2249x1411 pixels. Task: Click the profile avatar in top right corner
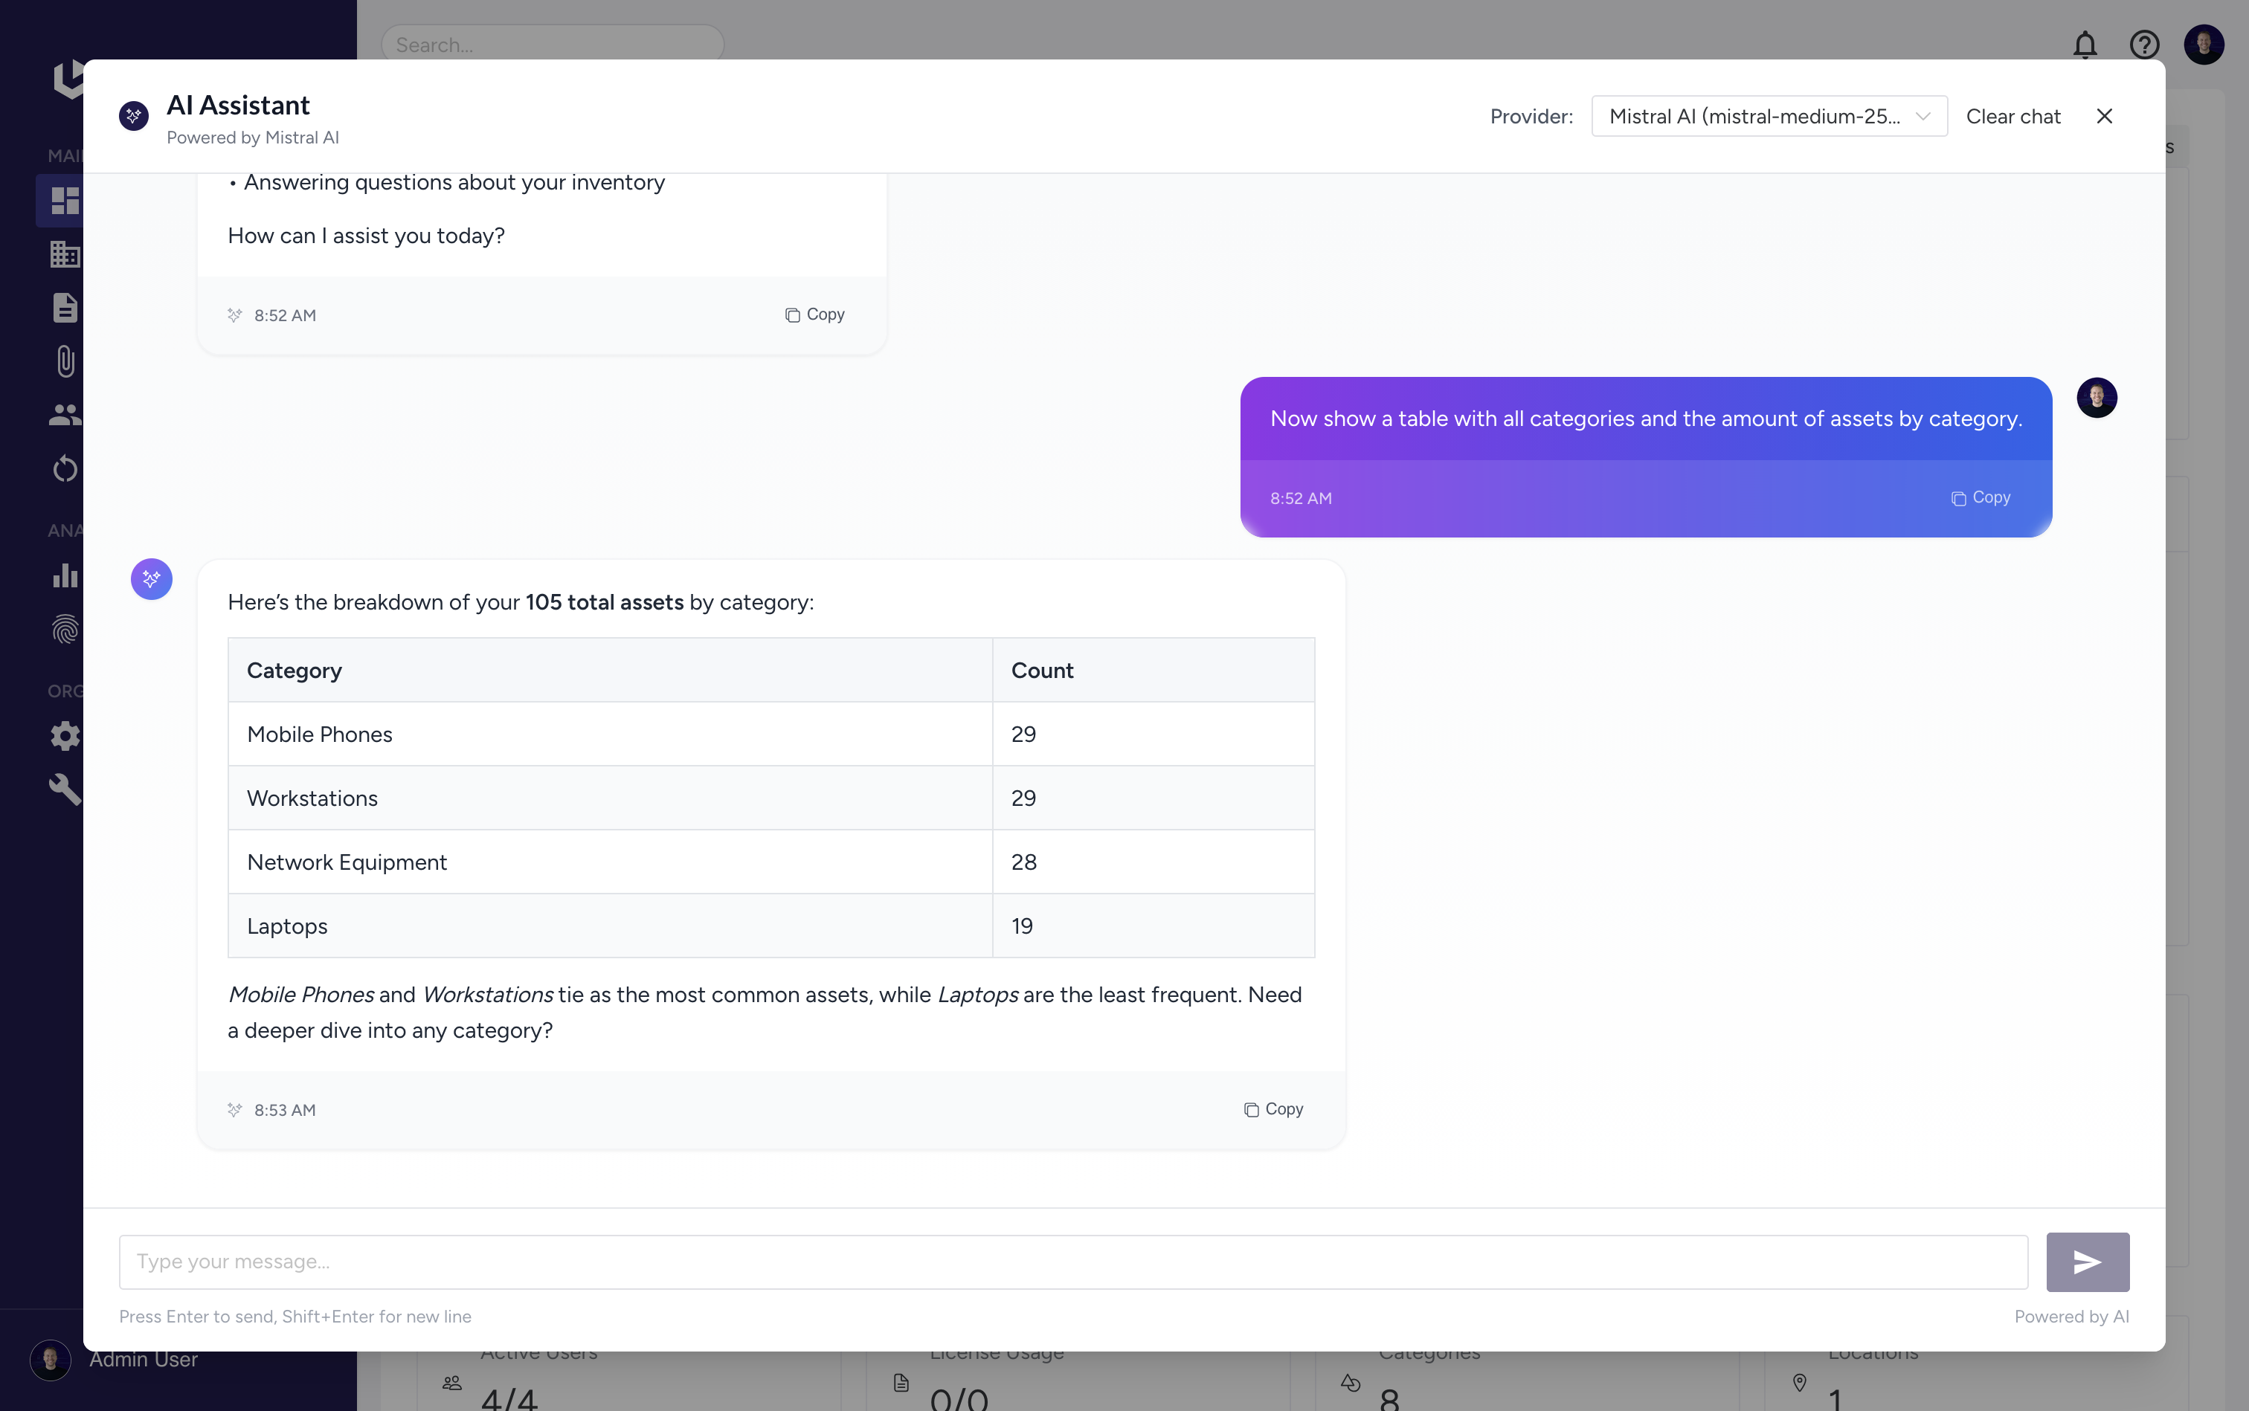click(2203, 45)
